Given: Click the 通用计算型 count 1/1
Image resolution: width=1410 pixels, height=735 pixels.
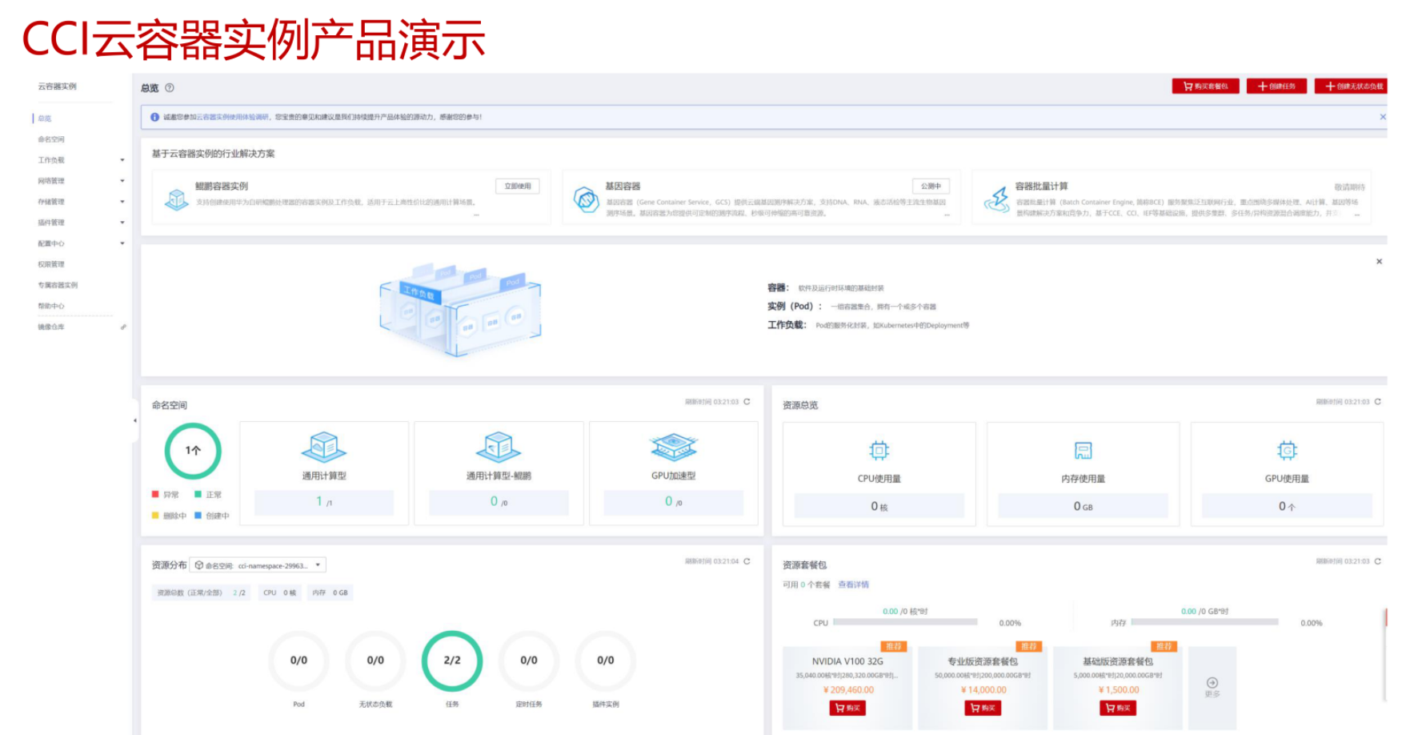Looking at the screenshot, I should 324,502.
